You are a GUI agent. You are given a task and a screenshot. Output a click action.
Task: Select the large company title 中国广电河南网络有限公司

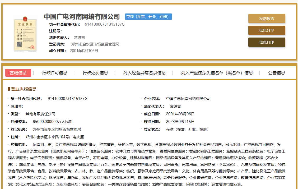click(82, 17)
